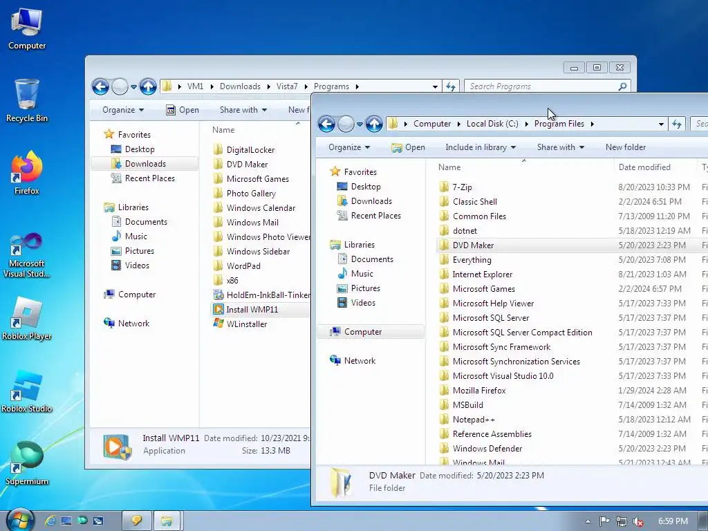The height and width of the screenshot is (531, 708).
Task: Select the Roblox Studio desktop shortcut
Action: click(x=27, y=391)
